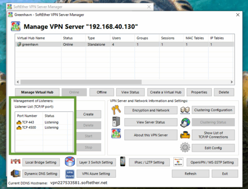Click the OpenVPN MS-SSTP logo icon

178,161
